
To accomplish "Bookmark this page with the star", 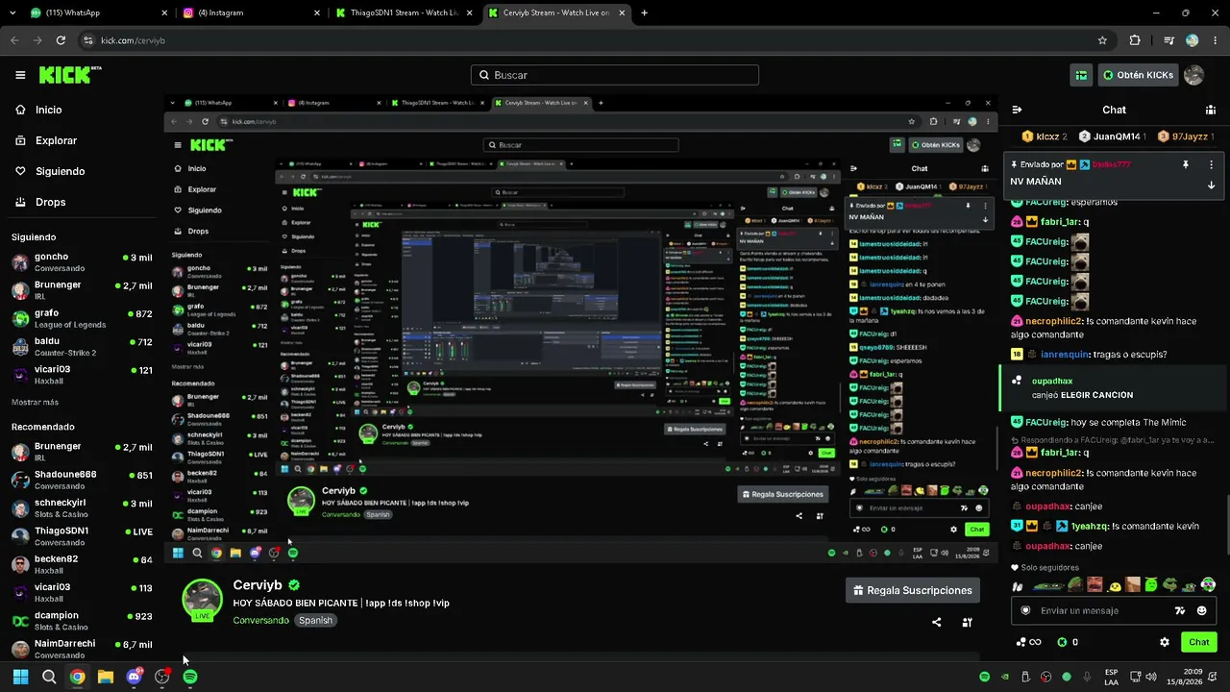I will point(1102,40).
